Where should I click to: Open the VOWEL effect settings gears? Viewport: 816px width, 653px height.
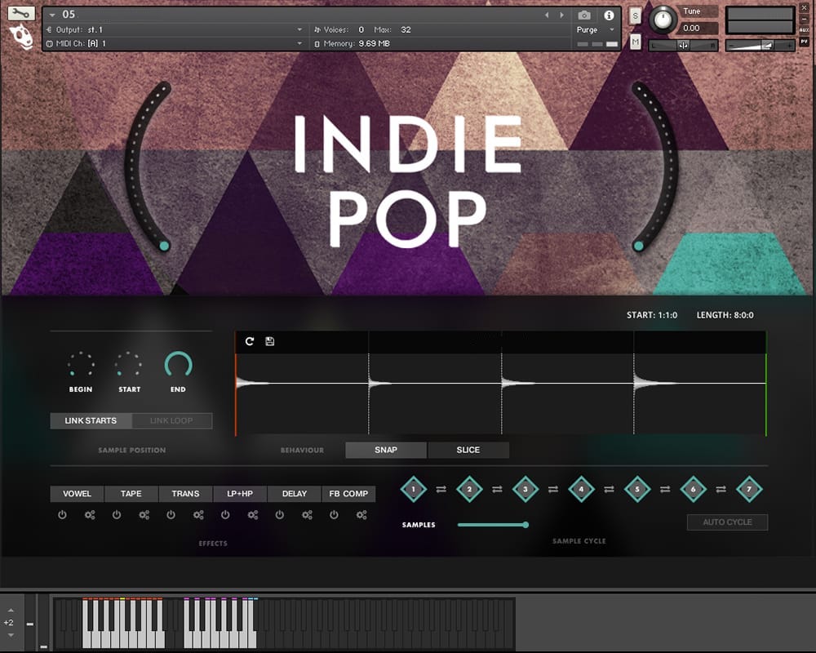click(x=90, y=515)
